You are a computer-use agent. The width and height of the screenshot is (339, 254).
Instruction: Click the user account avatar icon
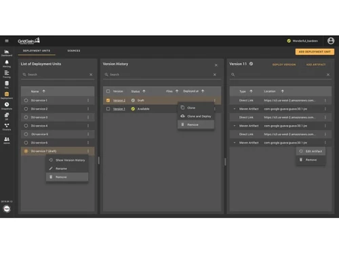pos(331,41)
